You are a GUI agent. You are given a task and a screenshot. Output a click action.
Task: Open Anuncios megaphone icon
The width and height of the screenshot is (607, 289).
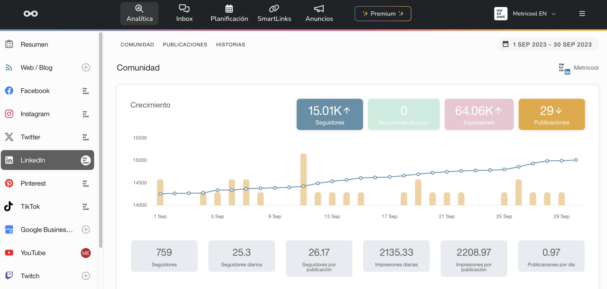click(x=319, y=9)
